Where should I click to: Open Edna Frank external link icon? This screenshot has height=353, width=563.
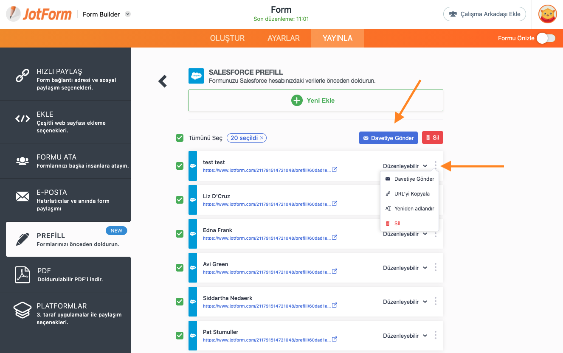[x=335, y=238]
